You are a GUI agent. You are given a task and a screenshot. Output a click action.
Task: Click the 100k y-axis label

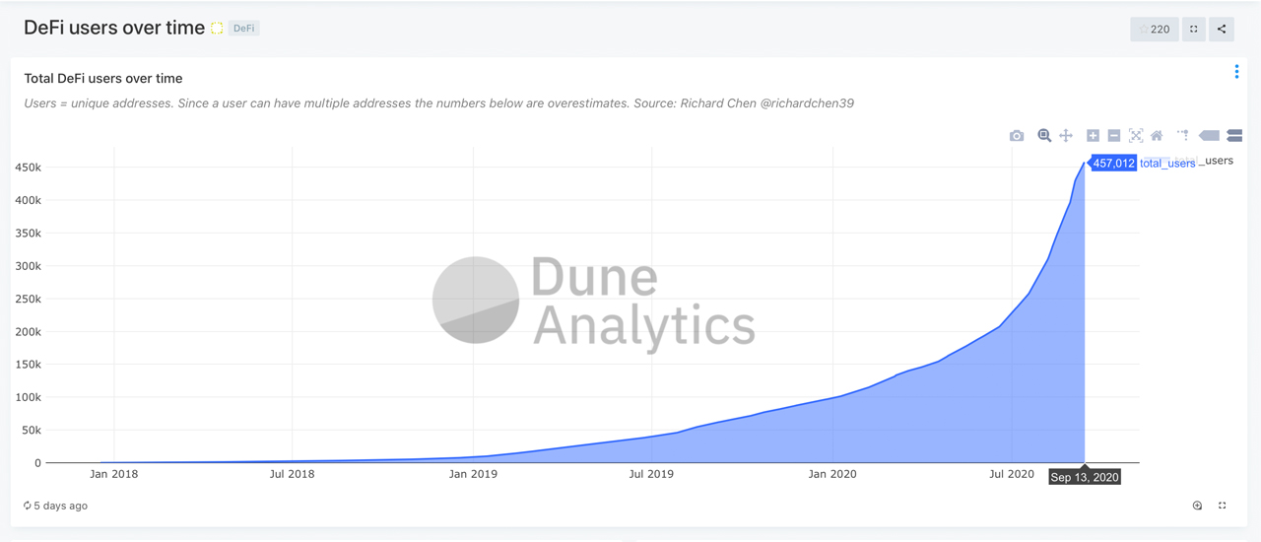pos(29,397)
